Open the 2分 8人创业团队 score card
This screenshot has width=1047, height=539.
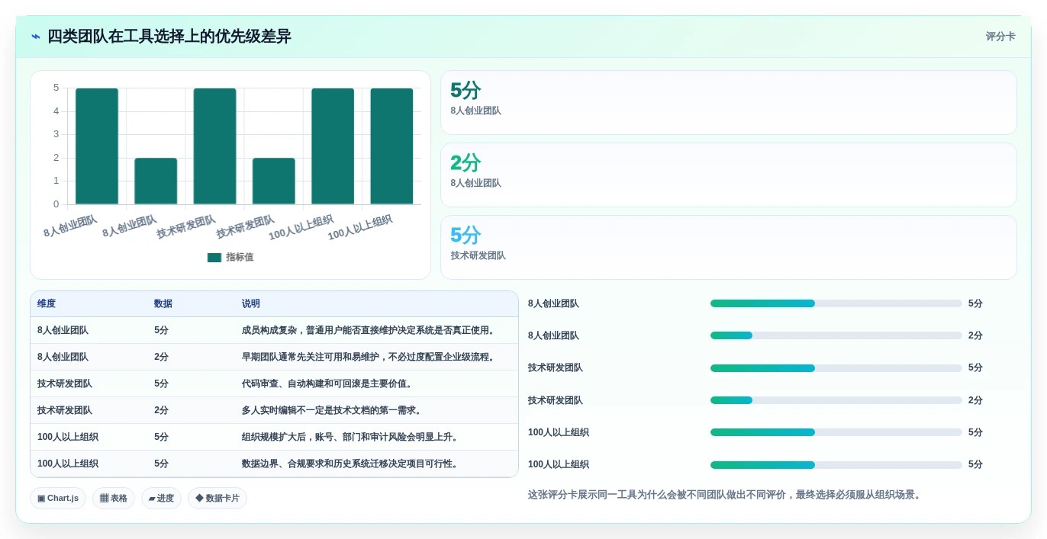click(x=729, y=175)
